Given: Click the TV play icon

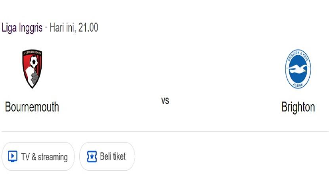Looking at the screenshot, I should point(13,157).
